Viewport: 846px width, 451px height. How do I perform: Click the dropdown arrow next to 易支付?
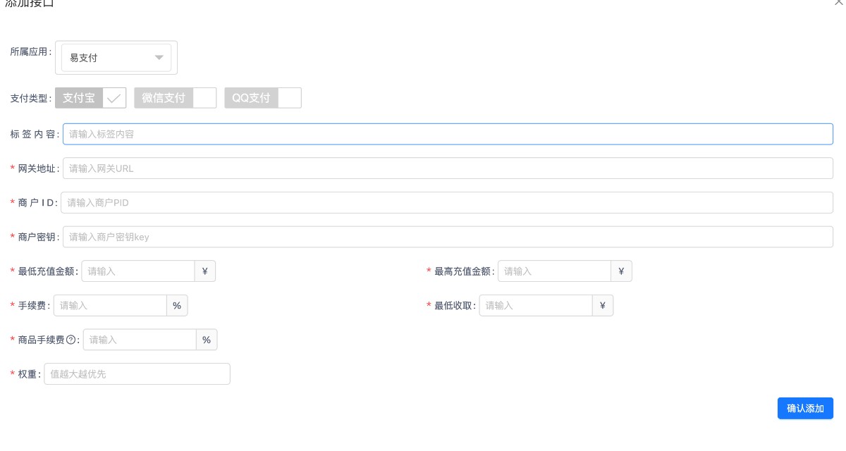(159, 58)
